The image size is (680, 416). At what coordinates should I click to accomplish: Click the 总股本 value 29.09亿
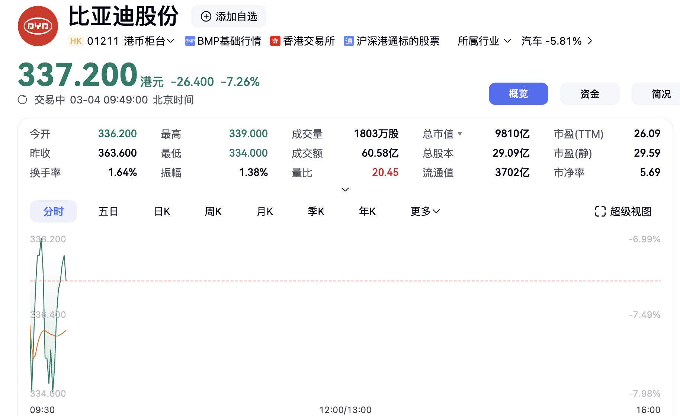click(511, 153)
